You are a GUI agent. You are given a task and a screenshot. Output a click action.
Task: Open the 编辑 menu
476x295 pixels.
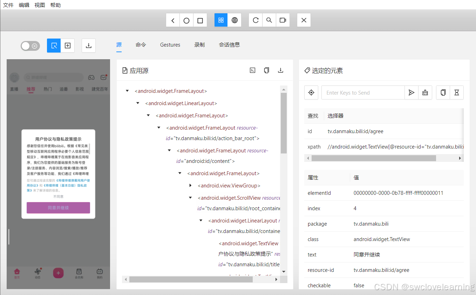click(24, 5)
